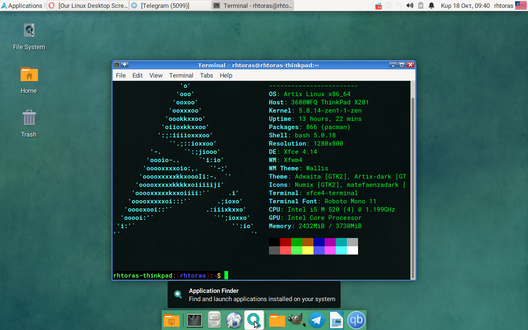This screenshot has height=330, width=528.
Task: Open Application Finder from the dock
Action: (254, 320)
